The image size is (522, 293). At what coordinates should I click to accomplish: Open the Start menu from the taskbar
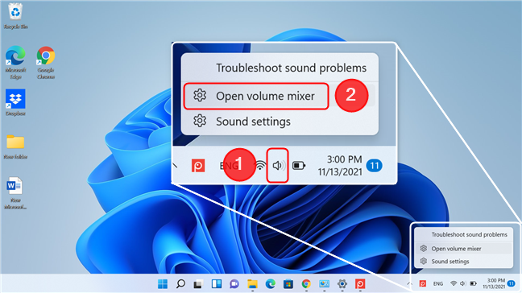click(163, 283)
